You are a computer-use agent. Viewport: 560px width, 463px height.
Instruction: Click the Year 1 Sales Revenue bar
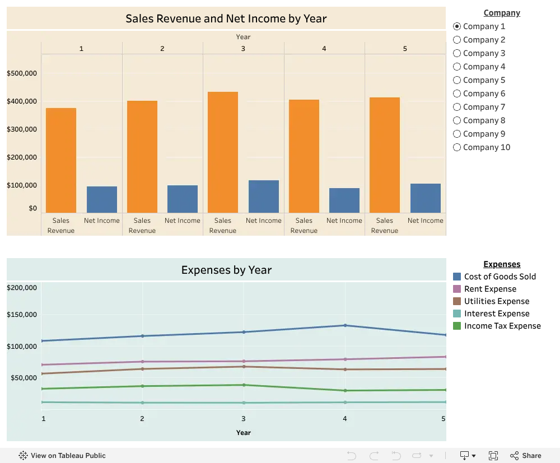(61, 160)
